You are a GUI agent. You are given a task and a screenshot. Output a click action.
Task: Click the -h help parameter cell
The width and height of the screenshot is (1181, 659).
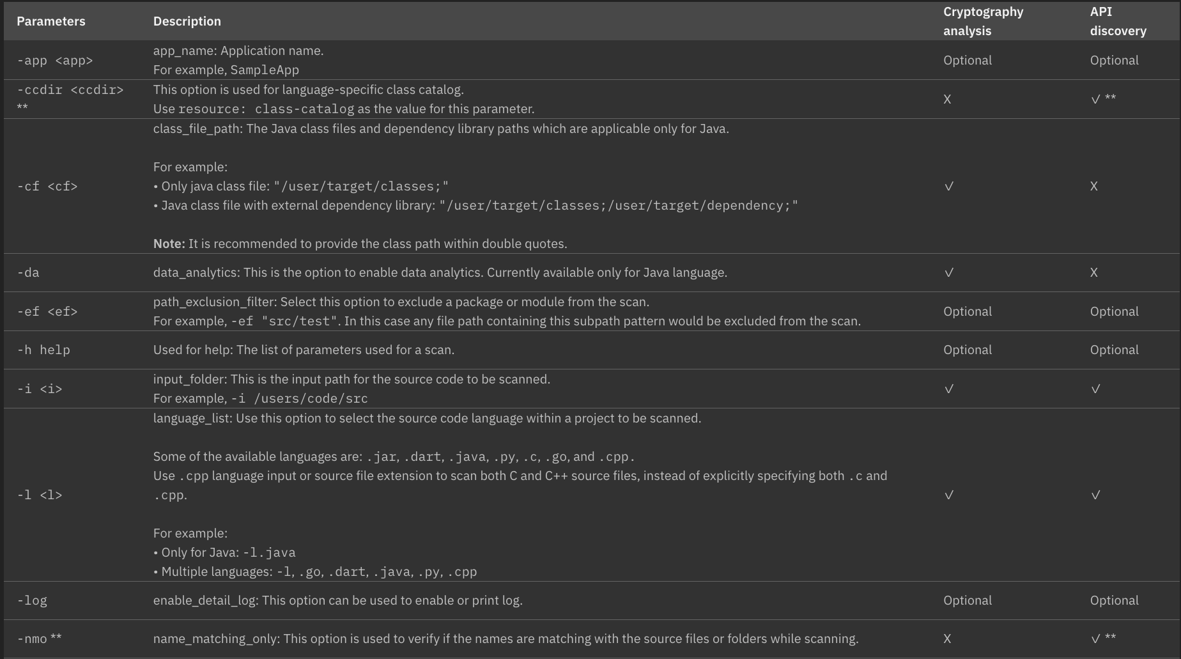click(43, 350)
